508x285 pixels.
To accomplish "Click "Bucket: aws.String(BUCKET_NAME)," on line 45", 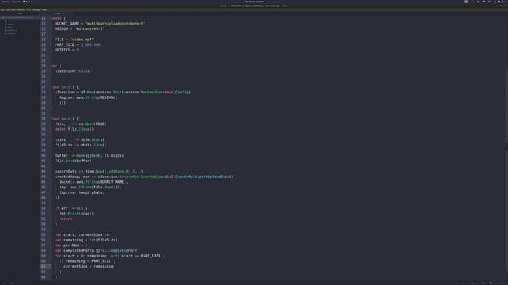I will tap(94, 182).
